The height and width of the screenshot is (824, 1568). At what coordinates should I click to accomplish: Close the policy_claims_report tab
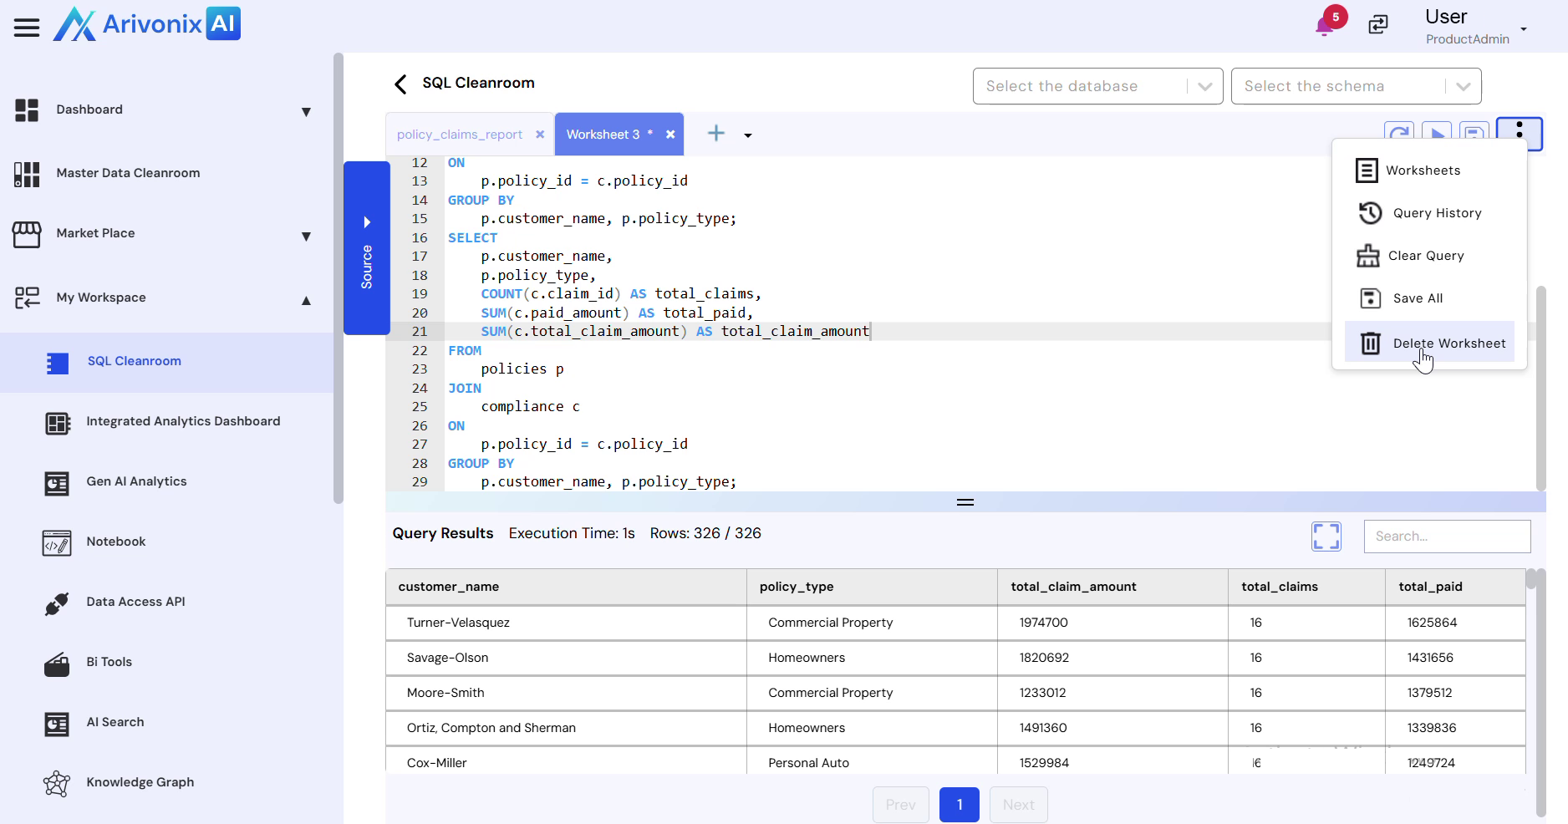[x=540, y=135]
